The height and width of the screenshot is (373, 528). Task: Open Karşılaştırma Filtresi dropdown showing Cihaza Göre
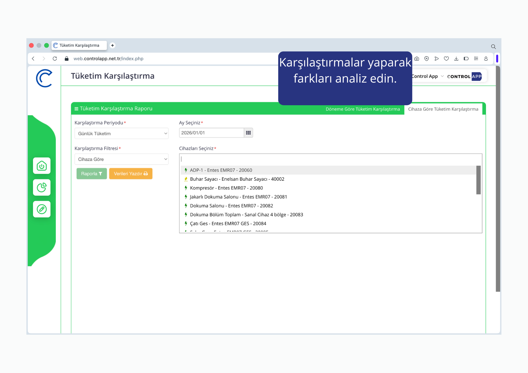(x=121, y=159)
